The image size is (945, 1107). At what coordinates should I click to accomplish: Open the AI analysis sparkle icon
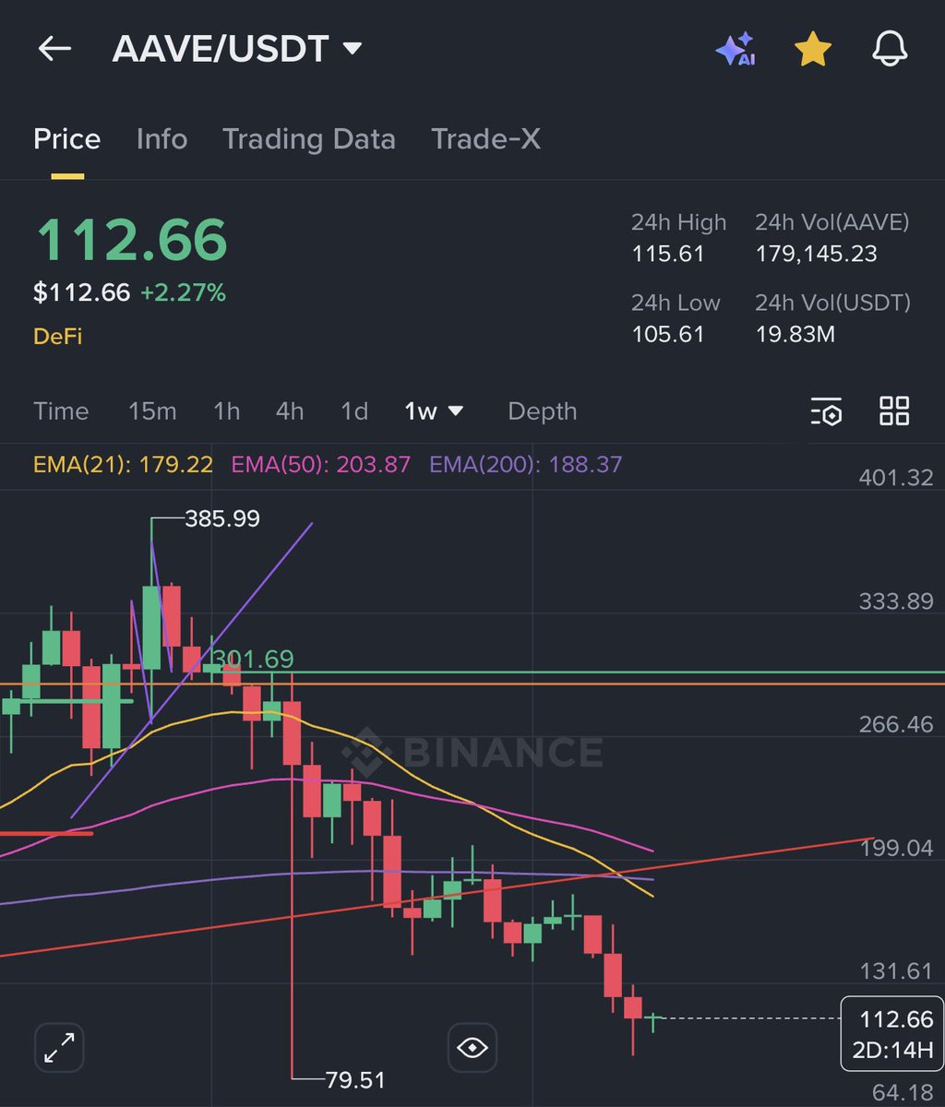[x=736, y=50]
